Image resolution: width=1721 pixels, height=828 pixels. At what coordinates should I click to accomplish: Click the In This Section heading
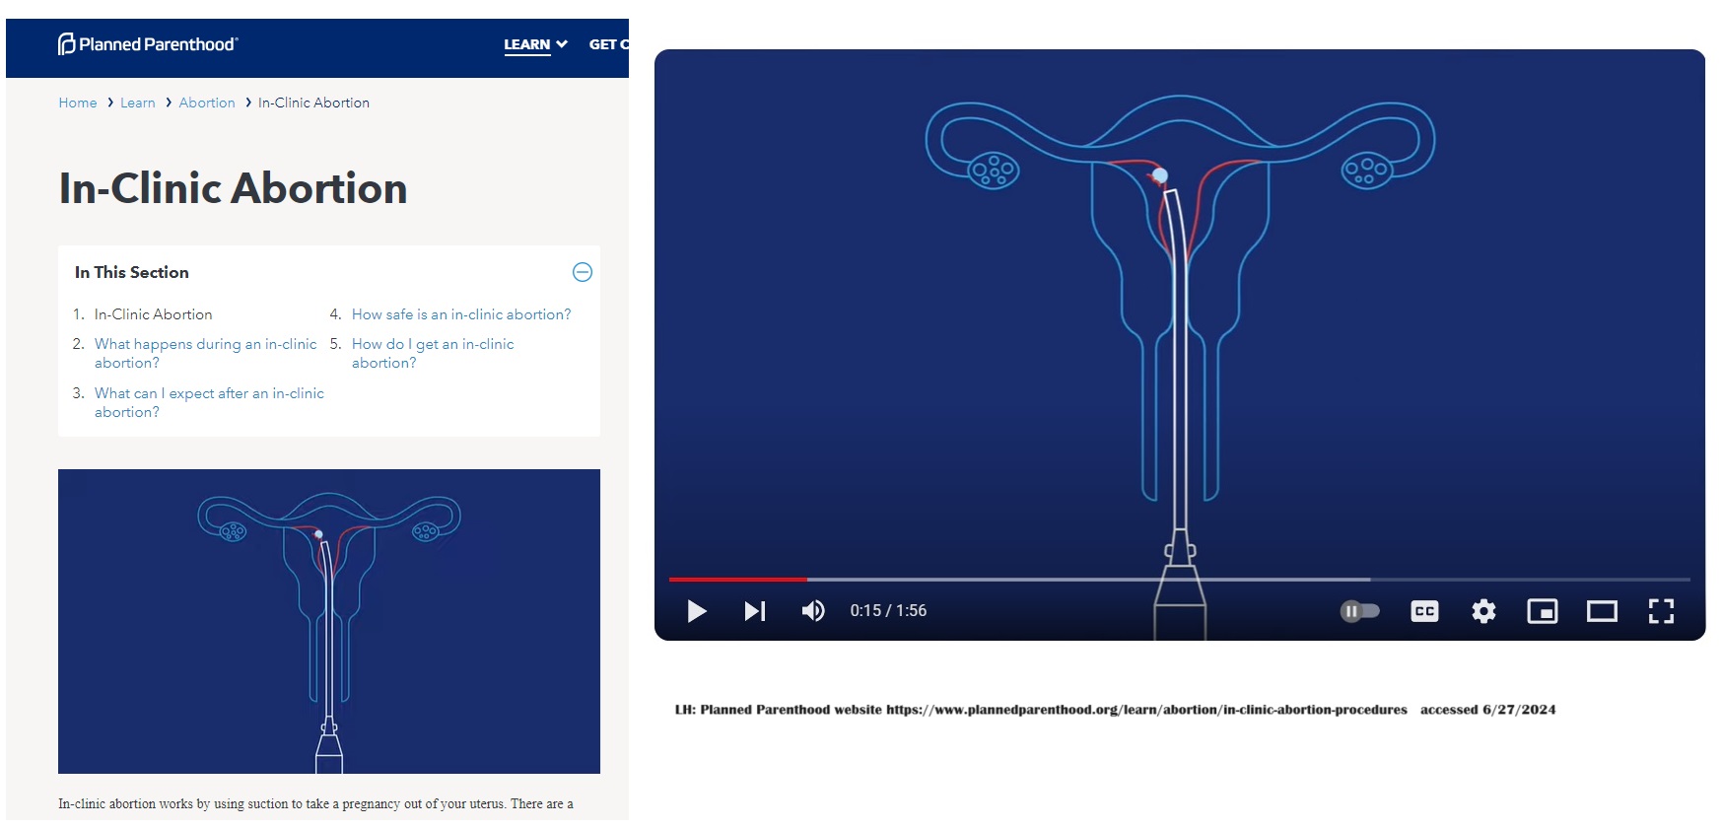click(x=132, y=272)
